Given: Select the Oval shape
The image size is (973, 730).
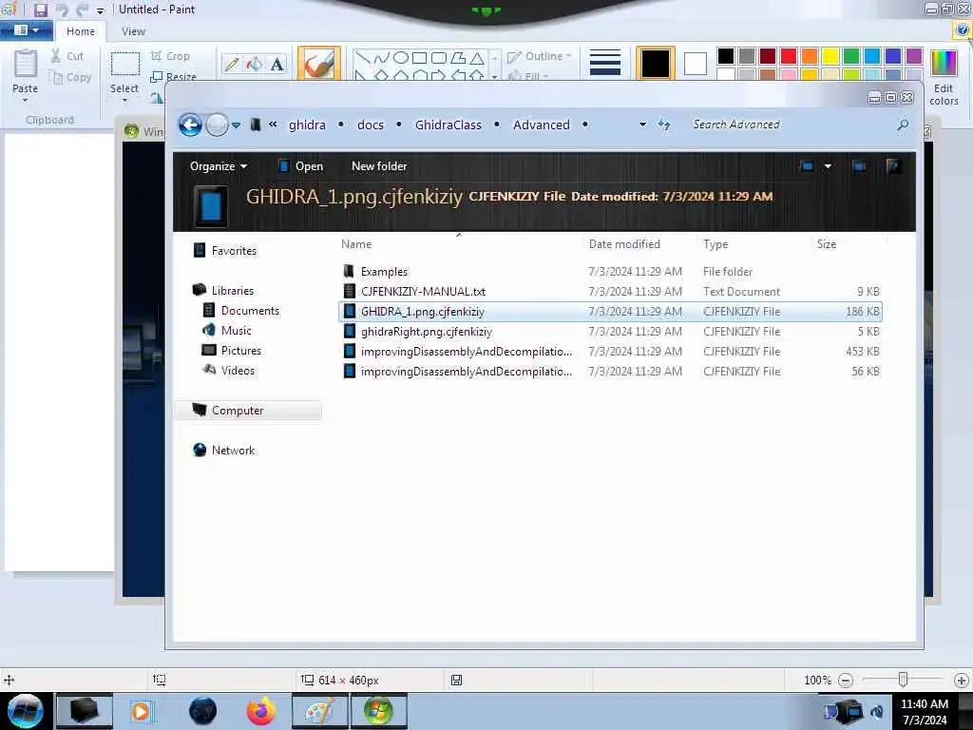Looking at the screenshot, I should pos(401,58).
